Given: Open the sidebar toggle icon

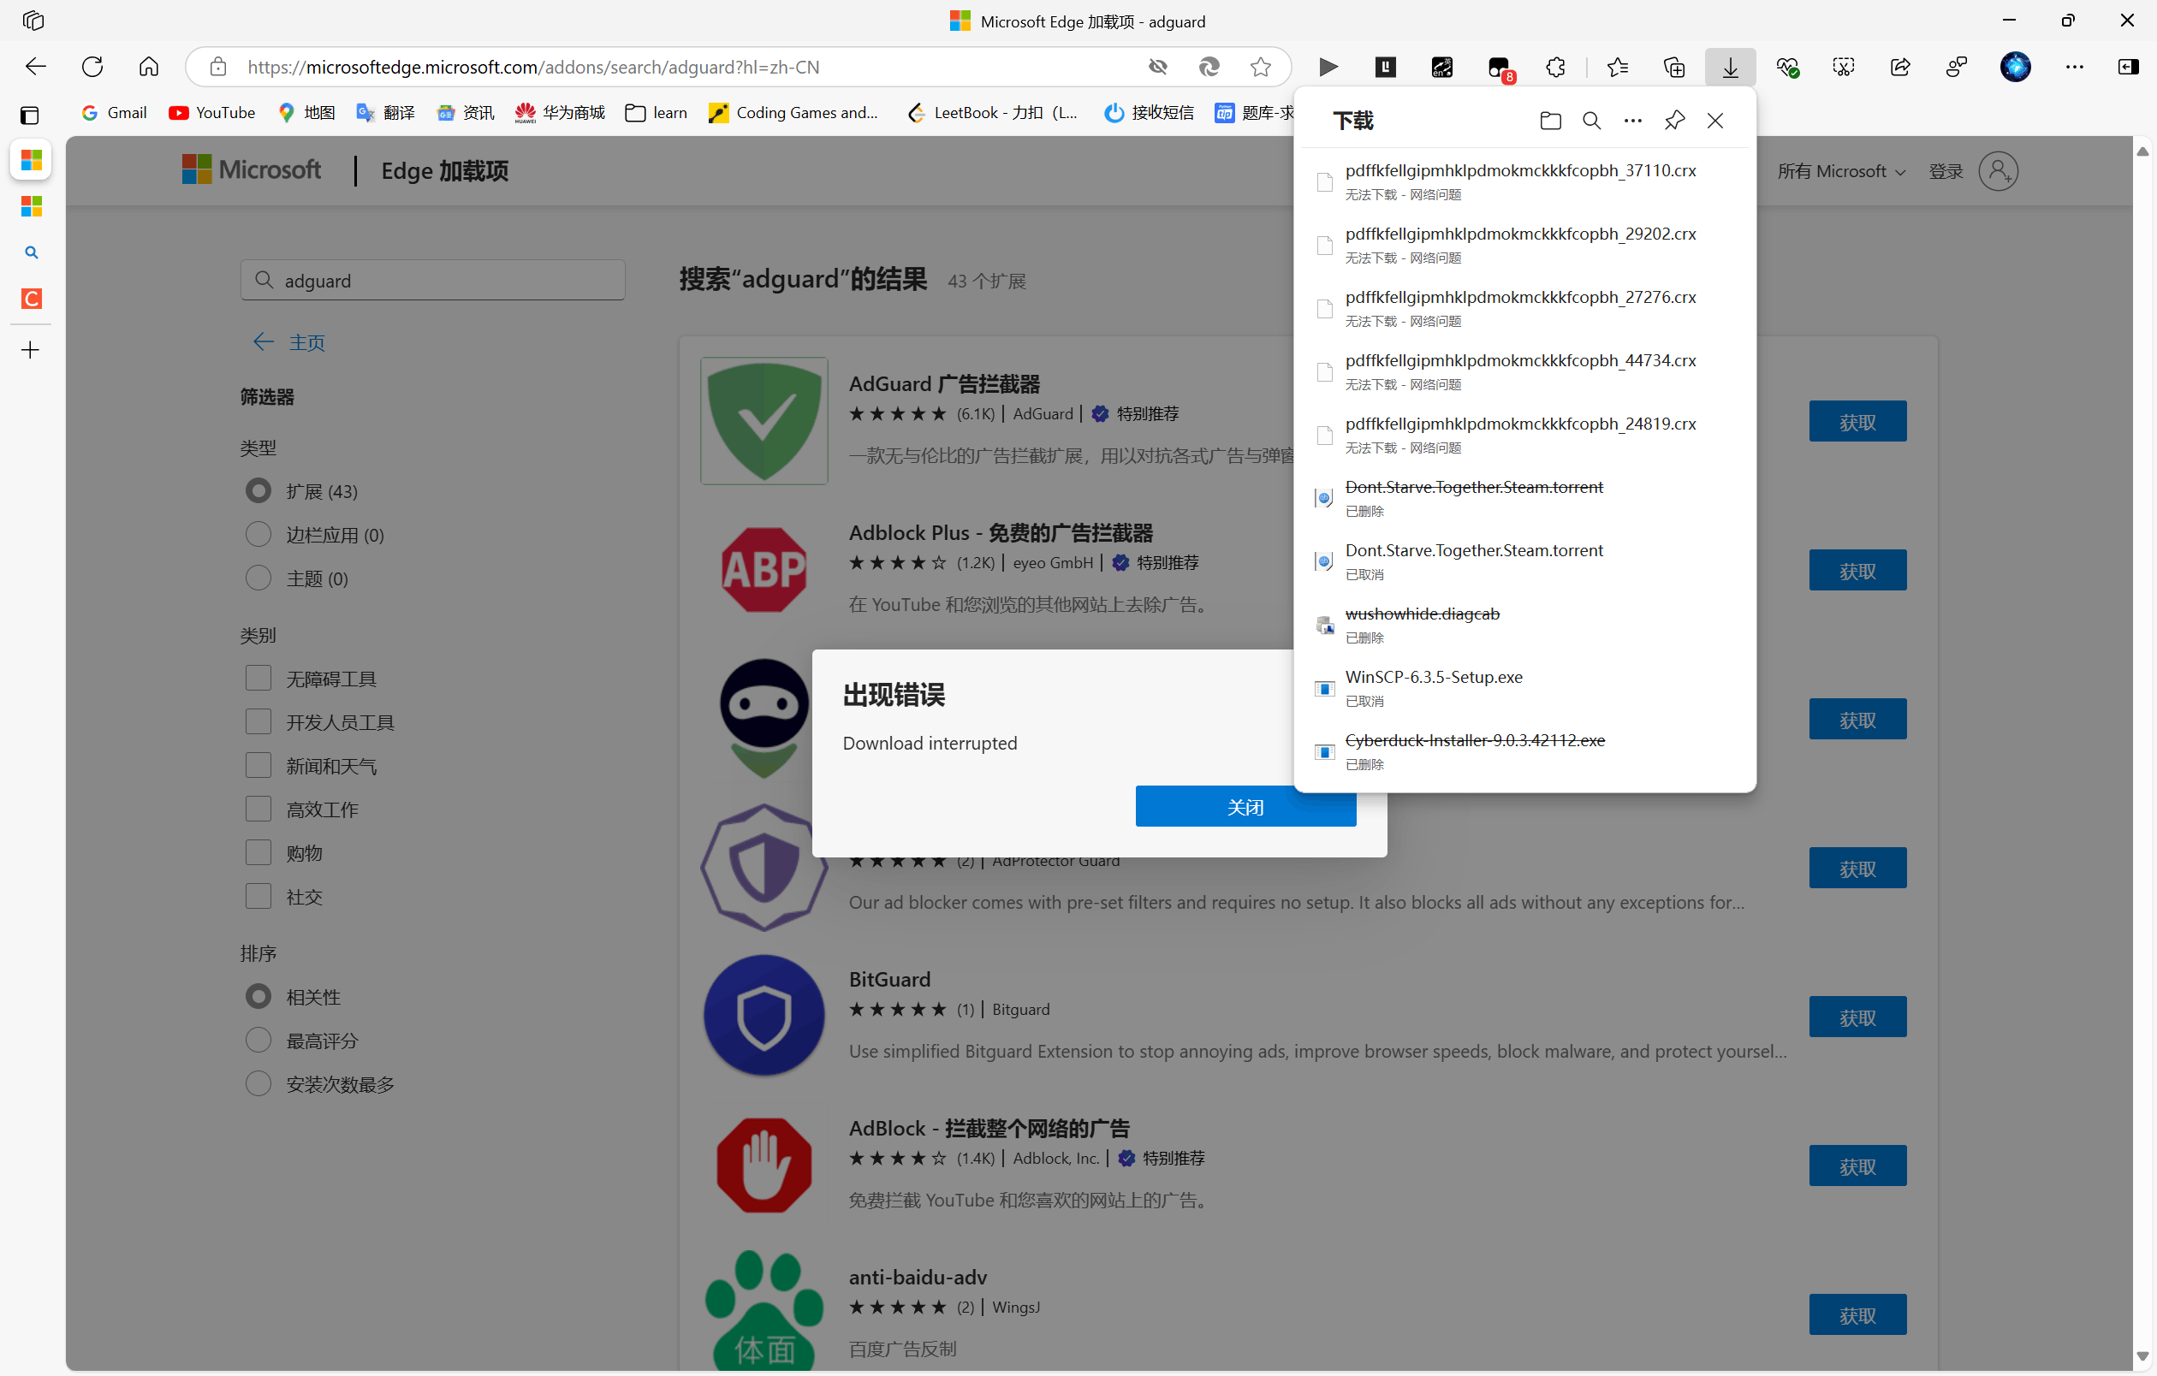Looking at the screenshot, I should (x=2129, y=67).
